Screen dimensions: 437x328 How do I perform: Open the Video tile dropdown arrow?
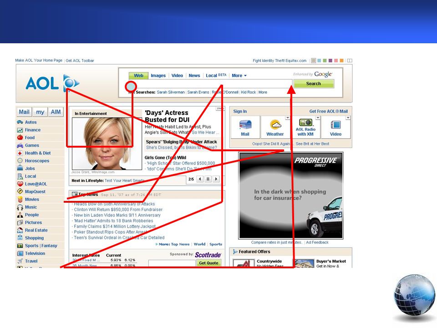click(x=348, y=118)
